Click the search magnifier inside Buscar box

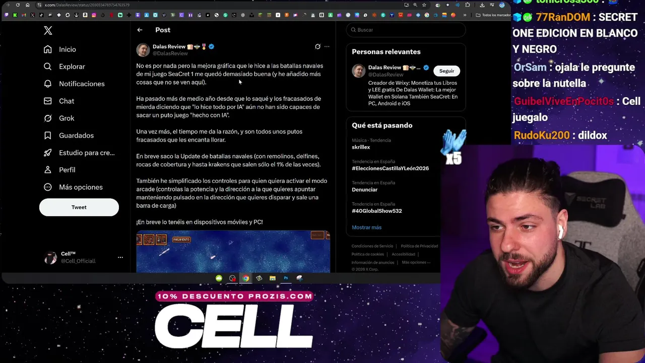pyautogui.click(x=353, y=30)
